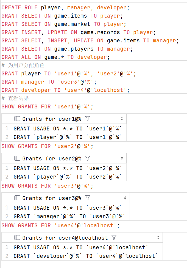
Task: Select row number 2 in the user4@localhost table
Action: coord(7,256)
